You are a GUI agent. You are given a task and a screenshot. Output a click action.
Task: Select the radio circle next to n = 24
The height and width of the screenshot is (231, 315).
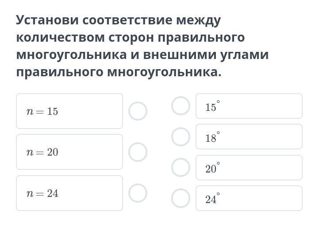tap(138, 193)
